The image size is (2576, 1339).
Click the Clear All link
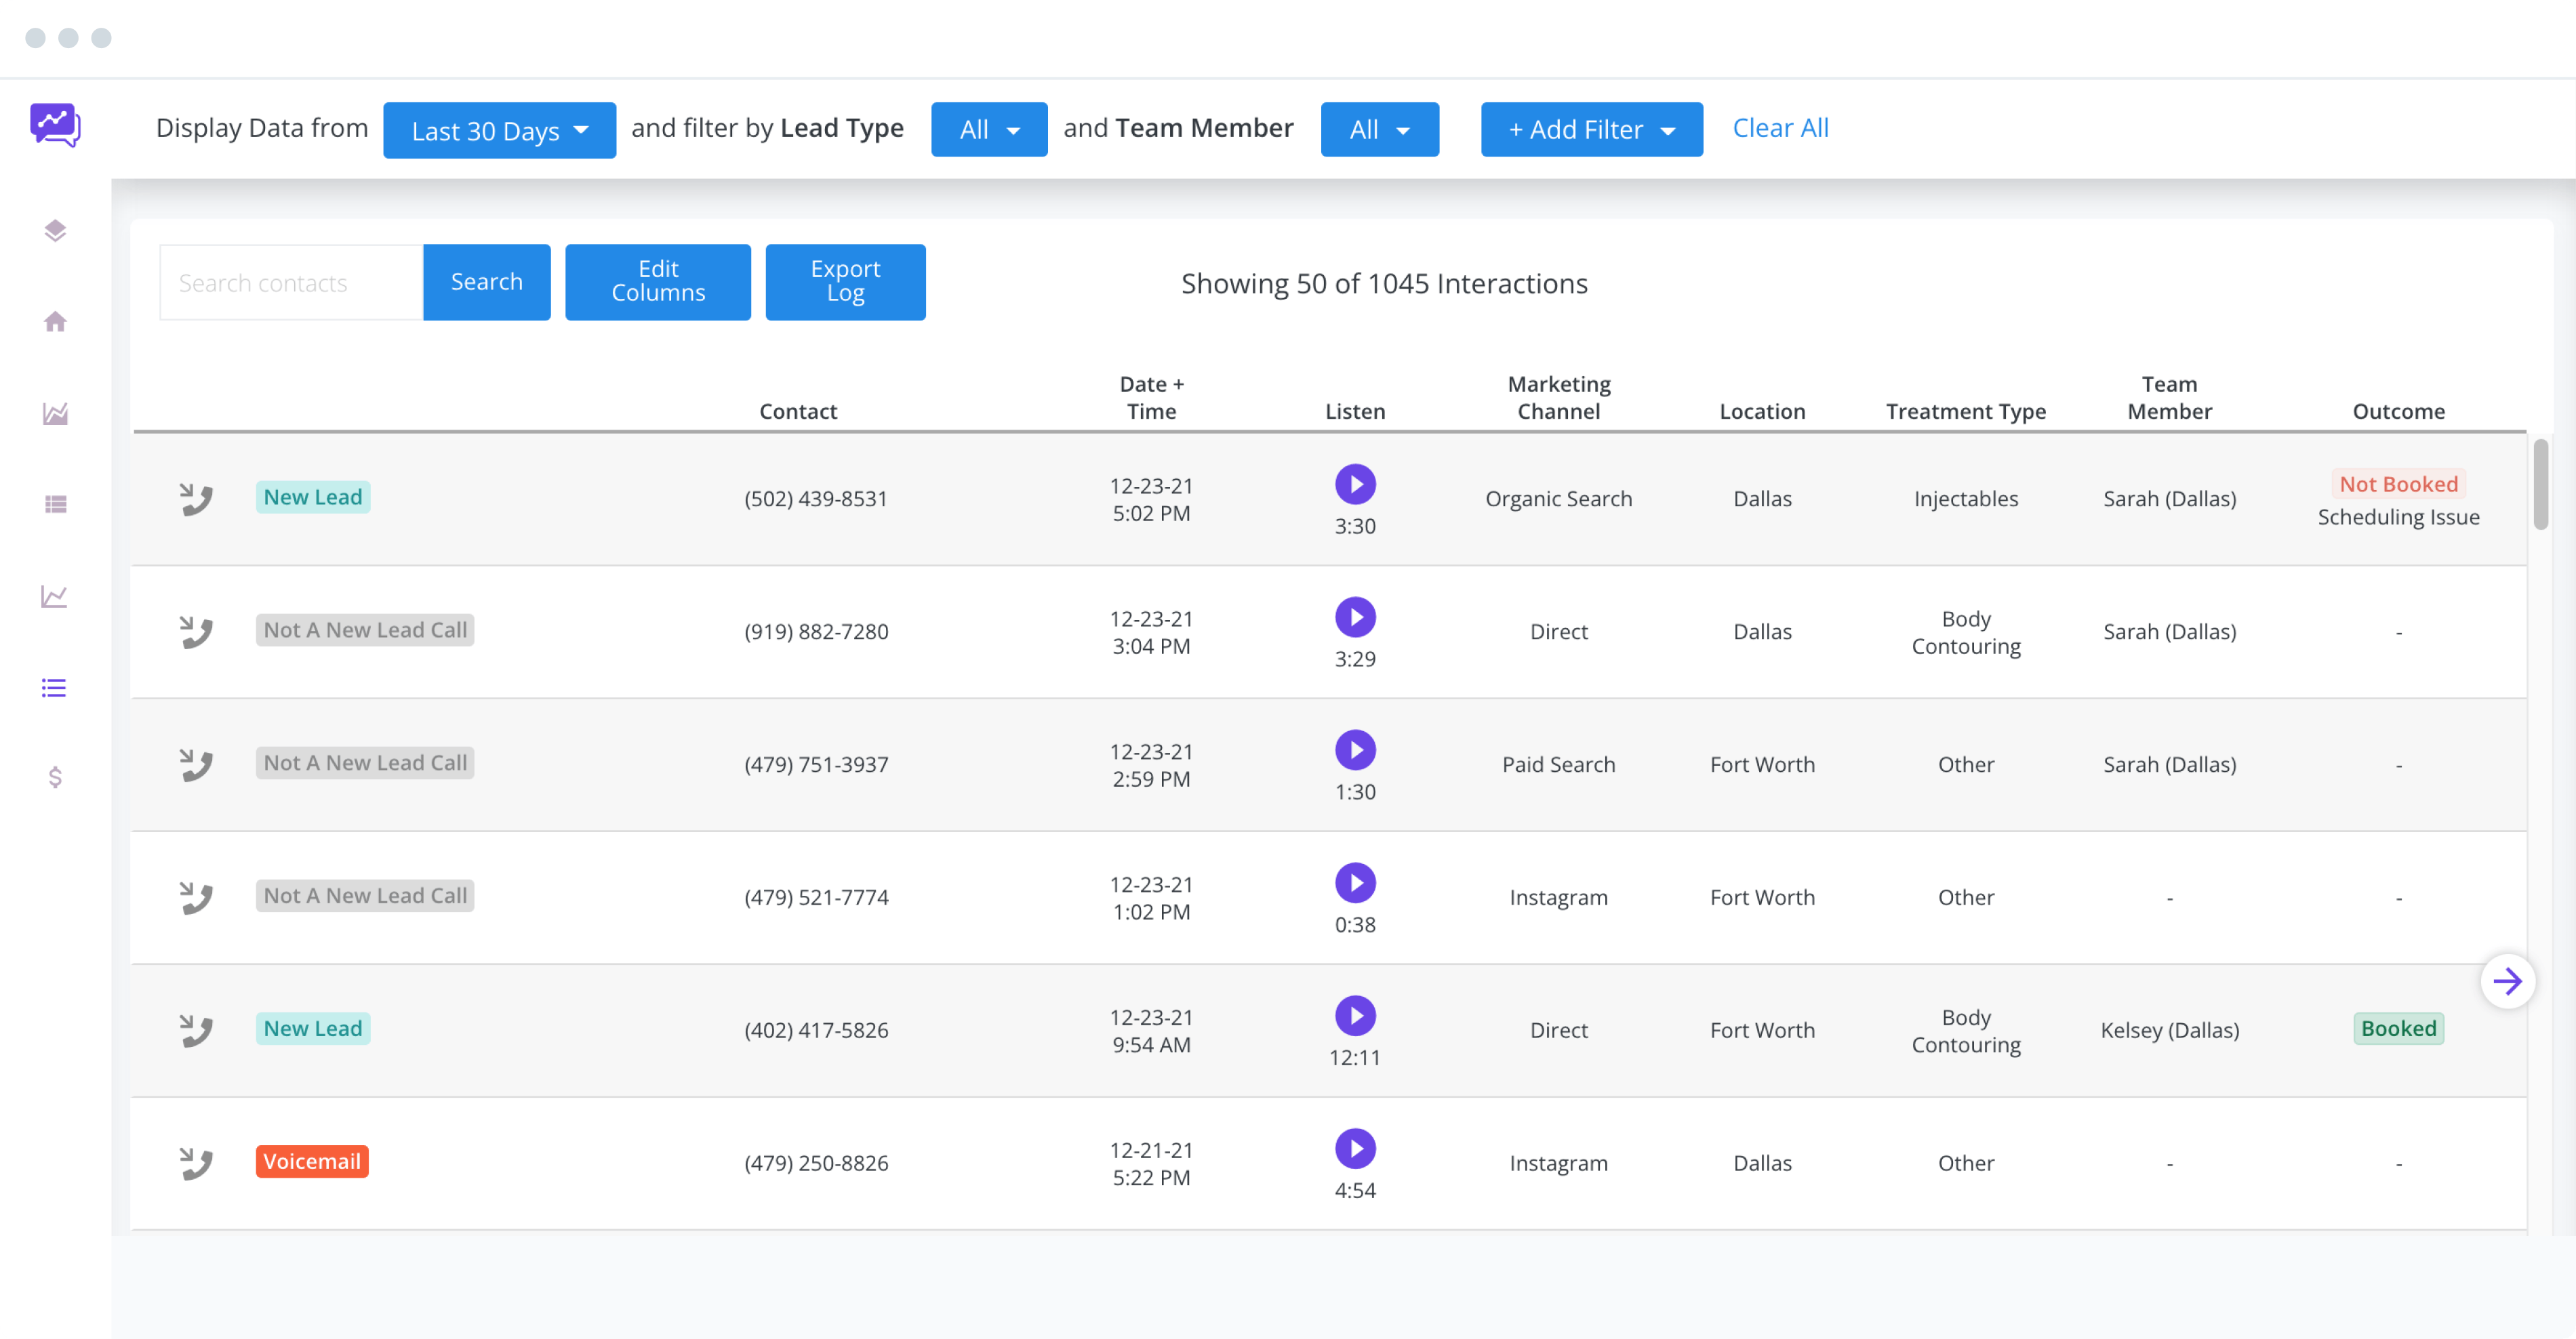[1780, 128]
